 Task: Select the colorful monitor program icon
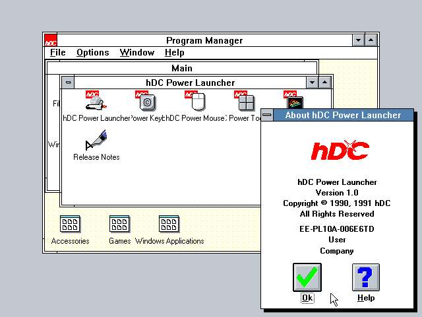tap(293, 100)
